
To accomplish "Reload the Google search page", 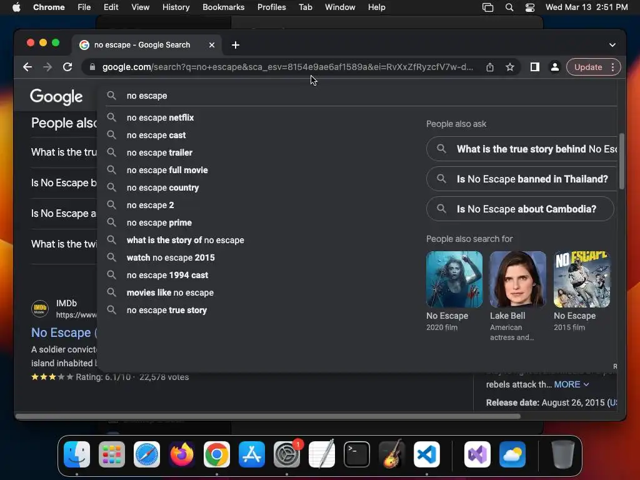I will pos(67,67).
